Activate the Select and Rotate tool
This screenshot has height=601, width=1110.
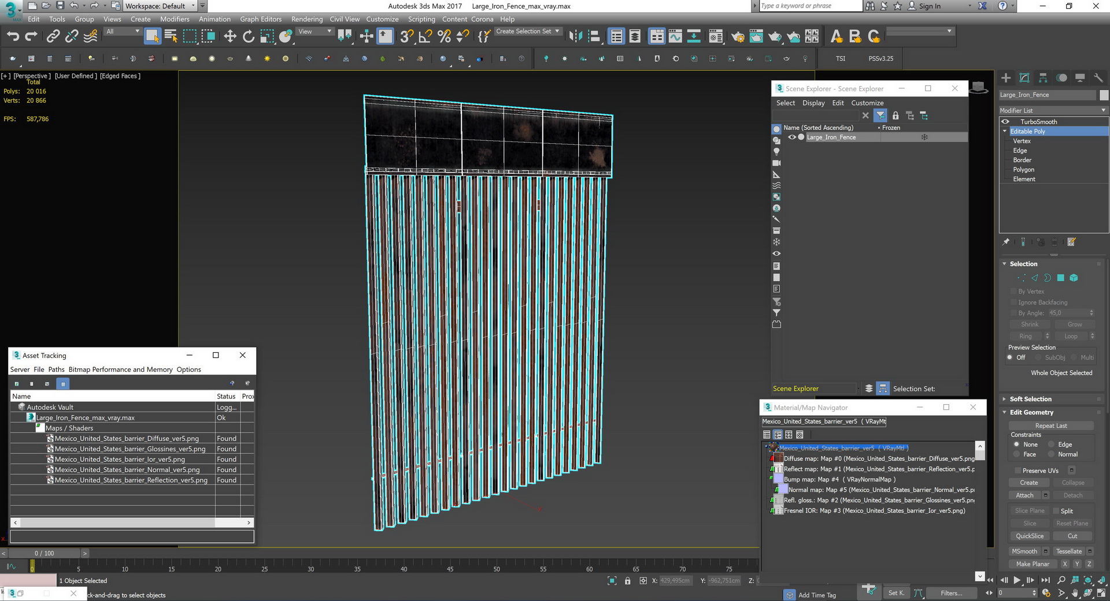coord(249,36)
